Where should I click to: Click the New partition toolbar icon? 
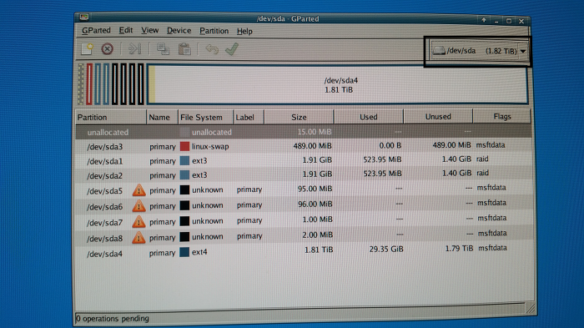[x=87, y=49]
